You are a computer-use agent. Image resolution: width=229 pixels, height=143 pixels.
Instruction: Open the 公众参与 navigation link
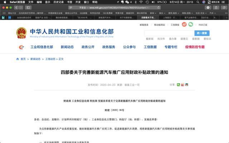pos(130,47)
